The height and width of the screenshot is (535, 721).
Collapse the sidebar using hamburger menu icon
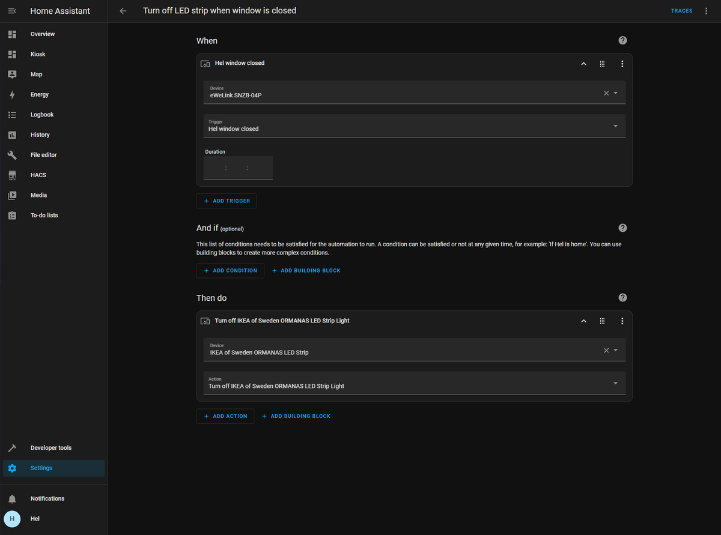pyautogui.click(x=12, y=11)
